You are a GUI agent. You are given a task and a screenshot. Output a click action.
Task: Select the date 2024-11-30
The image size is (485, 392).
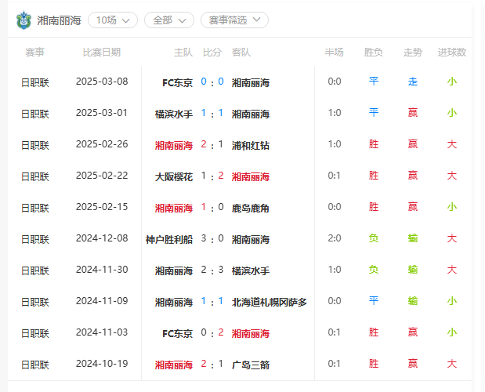click(x=102, y=270)
